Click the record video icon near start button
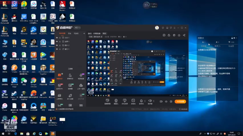This screenshot has height=136, width=243. 161,102
